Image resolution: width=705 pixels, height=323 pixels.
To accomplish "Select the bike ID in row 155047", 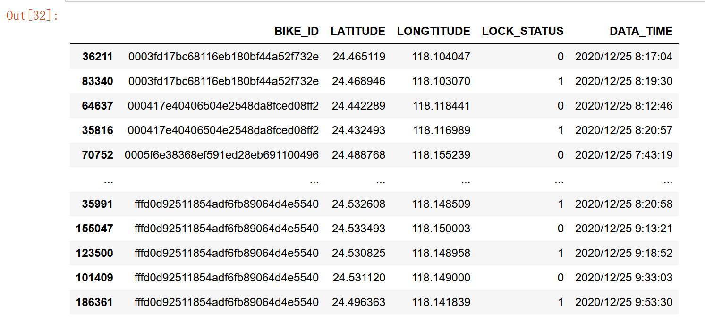I will pos(227,229).
